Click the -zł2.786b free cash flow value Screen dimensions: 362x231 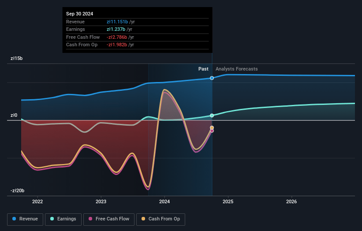tap(117, 37)
